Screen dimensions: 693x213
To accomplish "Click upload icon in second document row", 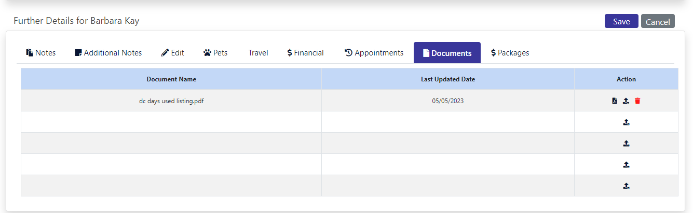I will coord(626,122).
